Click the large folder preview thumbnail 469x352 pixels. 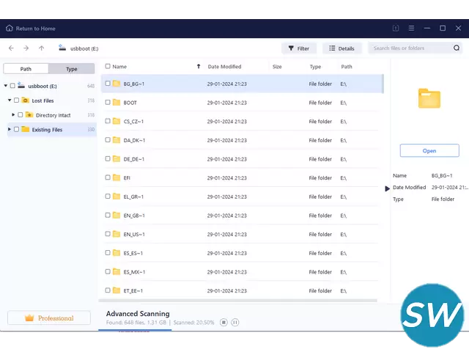click(429, 98)
